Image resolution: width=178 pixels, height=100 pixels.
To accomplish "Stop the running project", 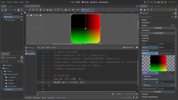I will [152, 2].
